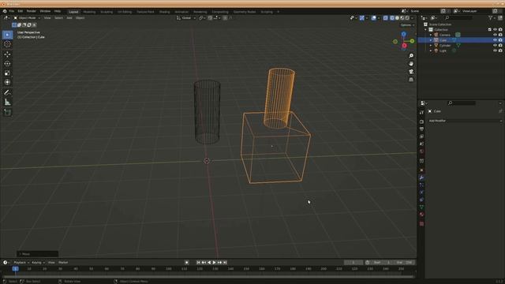
Task: Switch perspective/orthographic grid icon
Action: click(x=411, y=80)
